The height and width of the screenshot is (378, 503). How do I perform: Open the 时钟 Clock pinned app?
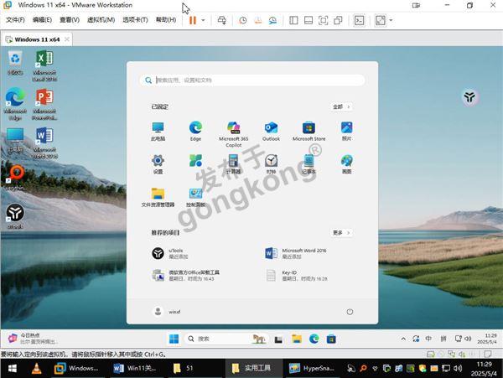coord(271,164)
